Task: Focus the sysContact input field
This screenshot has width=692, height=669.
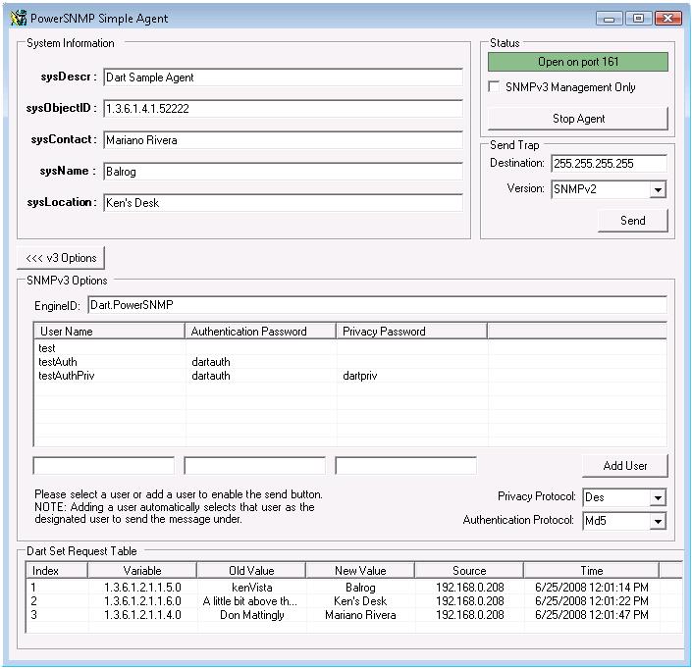Action: pyautogui.click(x=282, y=140)
